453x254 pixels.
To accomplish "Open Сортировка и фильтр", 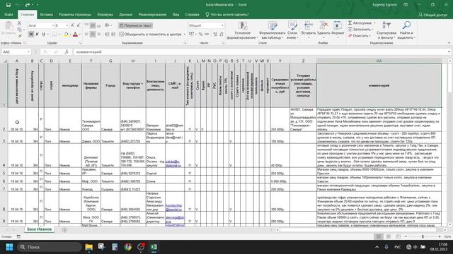I will (x=386, y=30).
